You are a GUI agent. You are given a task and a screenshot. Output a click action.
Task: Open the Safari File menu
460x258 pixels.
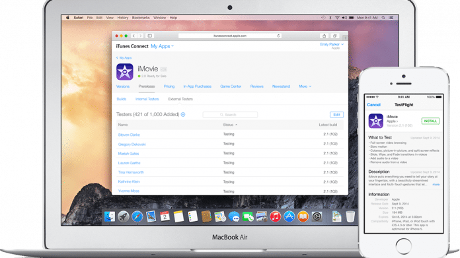90,18
